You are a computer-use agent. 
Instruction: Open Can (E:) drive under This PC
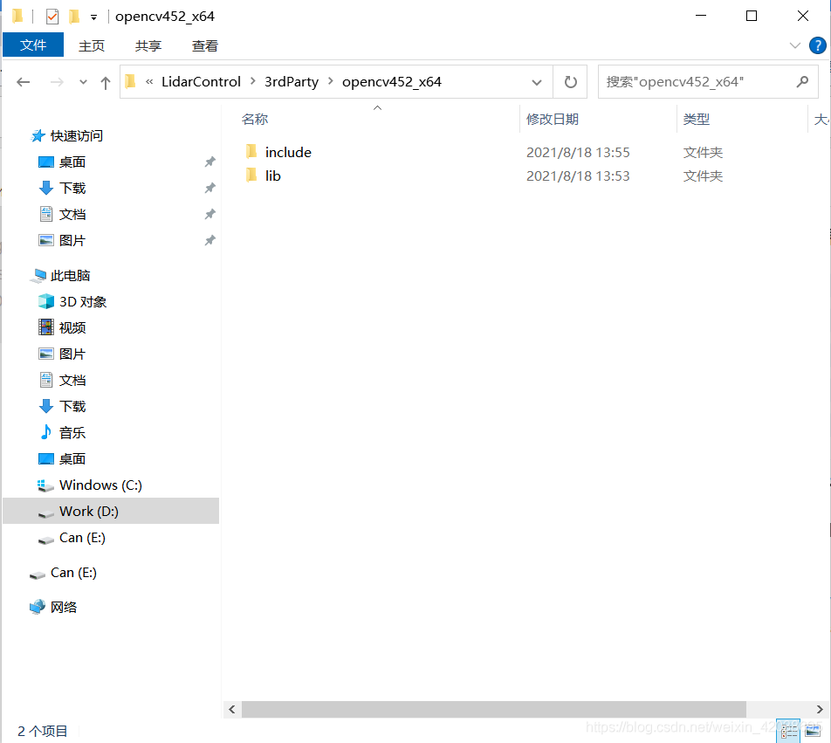[82, 538]
